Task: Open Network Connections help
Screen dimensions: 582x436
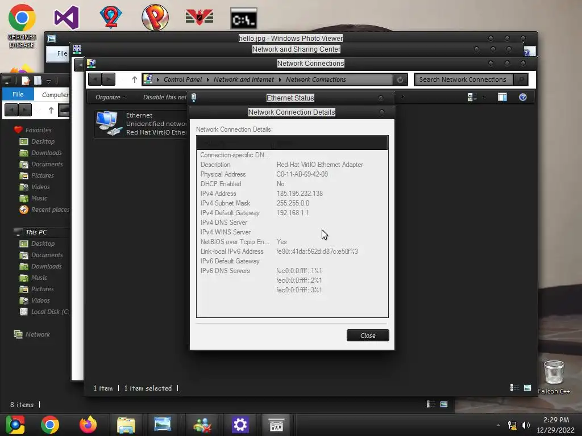Action: pyautogui.click(x=523, y=97)
